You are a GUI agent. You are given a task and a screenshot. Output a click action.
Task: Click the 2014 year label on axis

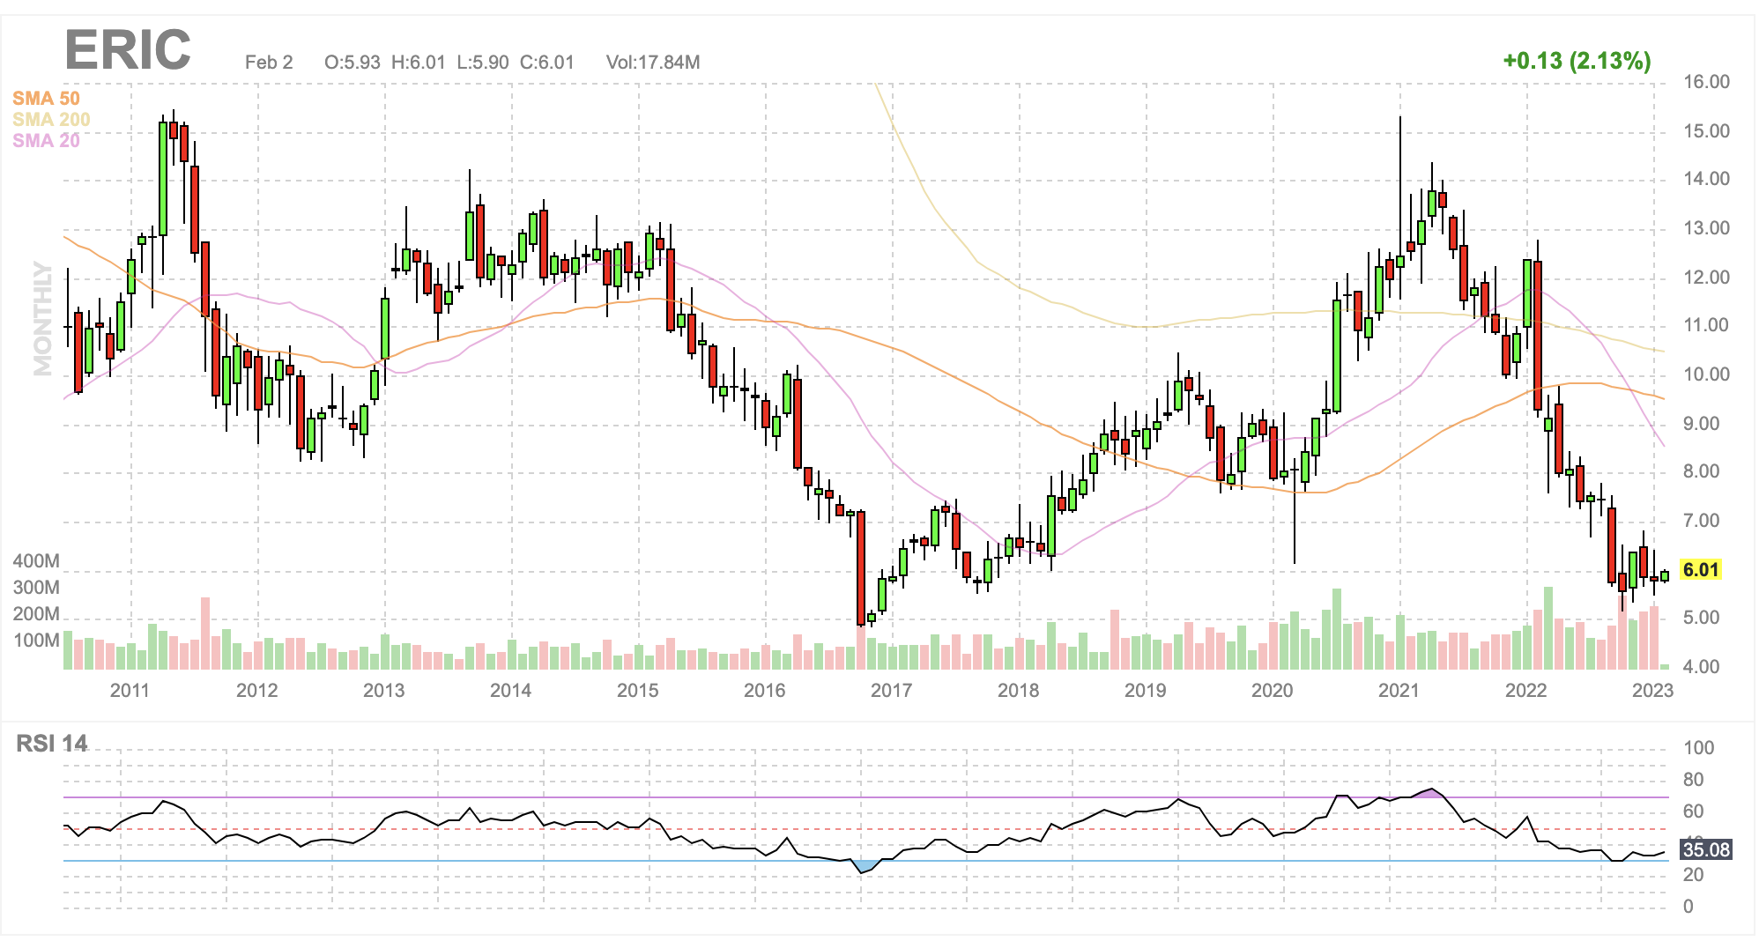tap(510, 690)
